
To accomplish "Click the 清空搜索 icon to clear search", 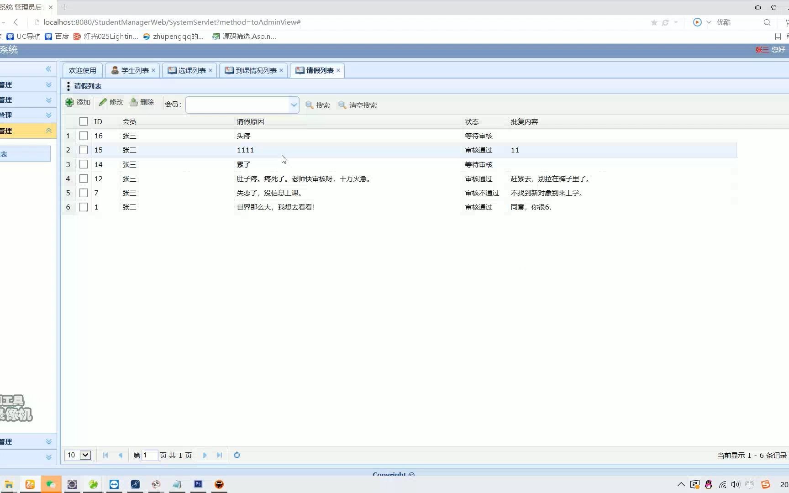I will pos(342,105).
